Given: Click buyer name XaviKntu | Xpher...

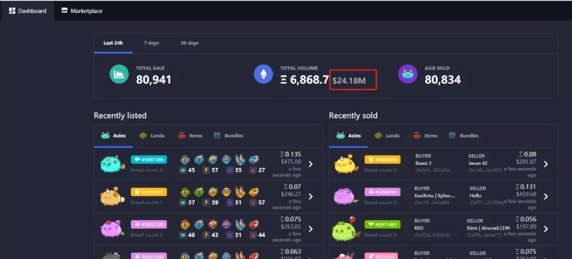Looking at the screenshot, I should [x=435, y=195].
